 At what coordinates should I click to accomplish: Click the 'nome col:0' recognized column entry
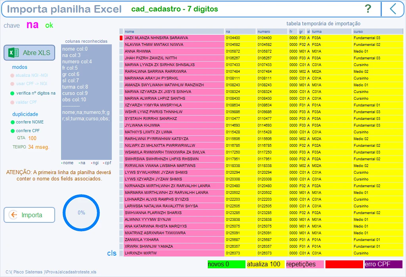pos(75,49)
